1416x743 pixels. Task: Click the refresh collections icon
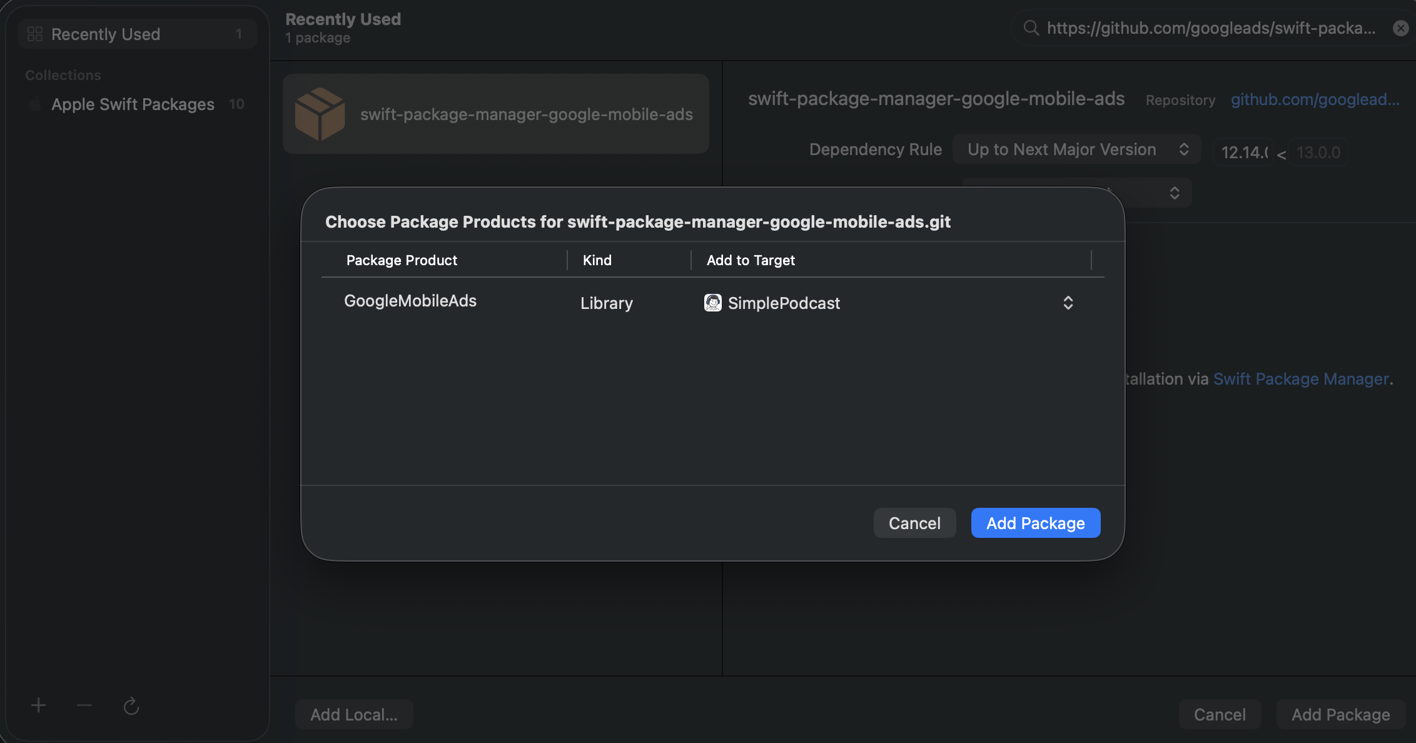pos(131,706)
